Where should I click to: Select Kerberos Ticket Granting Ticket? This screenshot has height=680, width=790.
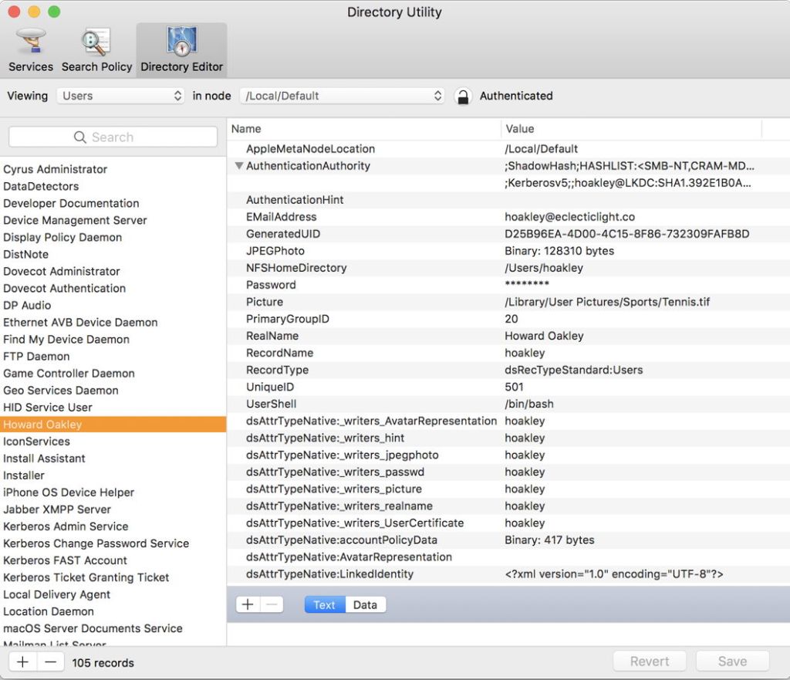(x=113, y=577)
